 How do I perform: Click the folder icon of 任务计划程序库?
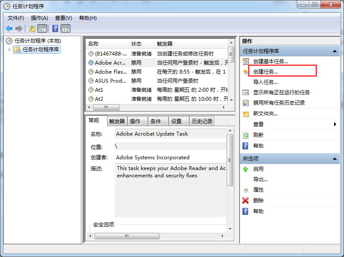coord(17,50)
